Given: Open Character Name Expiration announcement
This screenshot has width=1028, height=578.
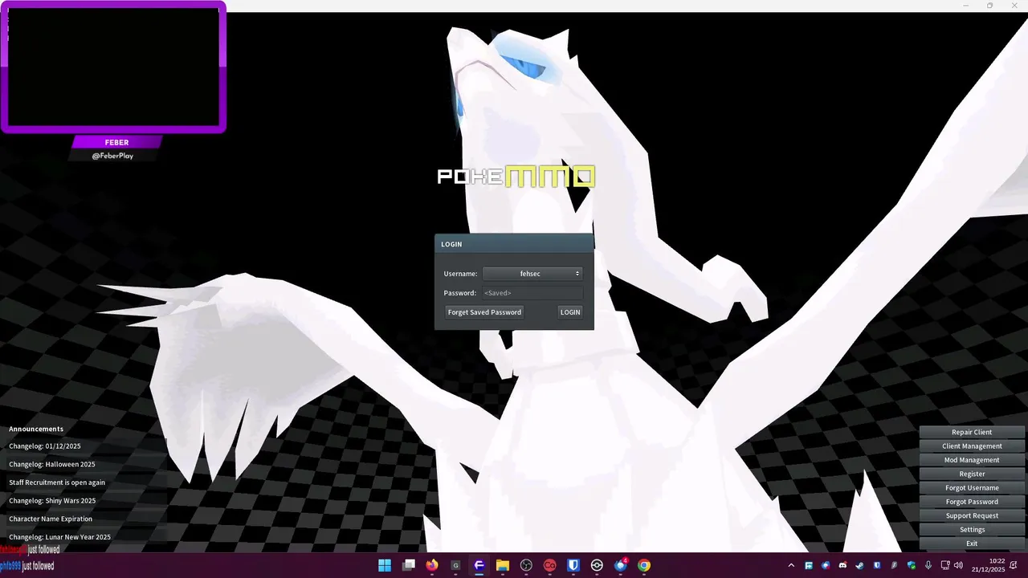Looking at the screenshot, I should [x=51, y=519].
